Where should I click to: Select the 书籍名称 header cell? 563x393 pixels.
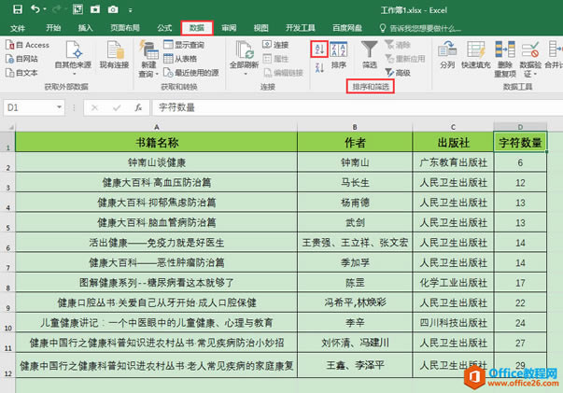(157, 142)
